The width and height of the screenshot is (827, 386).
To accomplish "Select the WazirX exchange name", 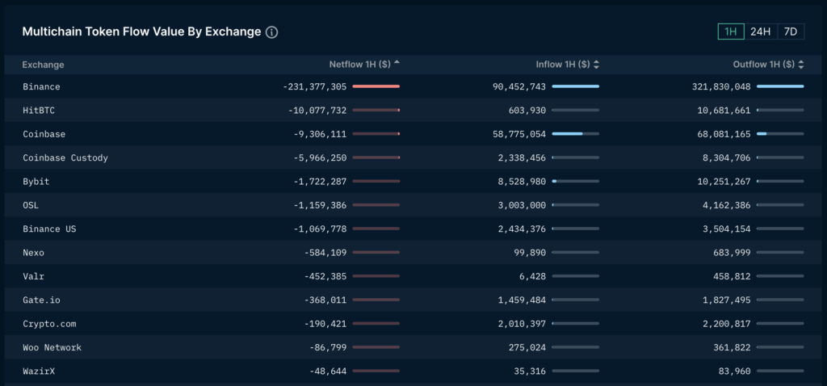I will (39, 371).
